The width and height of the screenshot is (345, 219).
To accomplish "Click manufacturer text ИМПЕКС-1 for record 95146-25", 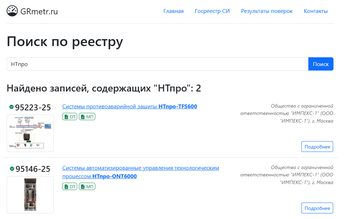I will coord(287,175).
